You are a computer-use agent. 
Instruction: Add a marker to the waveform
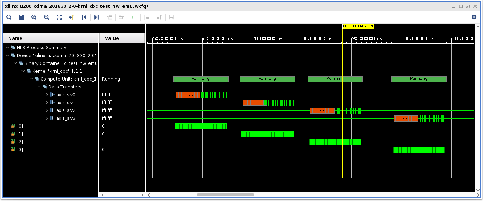click(134, 17)
